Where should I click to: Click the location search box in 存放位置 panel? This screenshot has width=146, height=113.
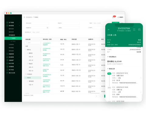pos(33,43)
